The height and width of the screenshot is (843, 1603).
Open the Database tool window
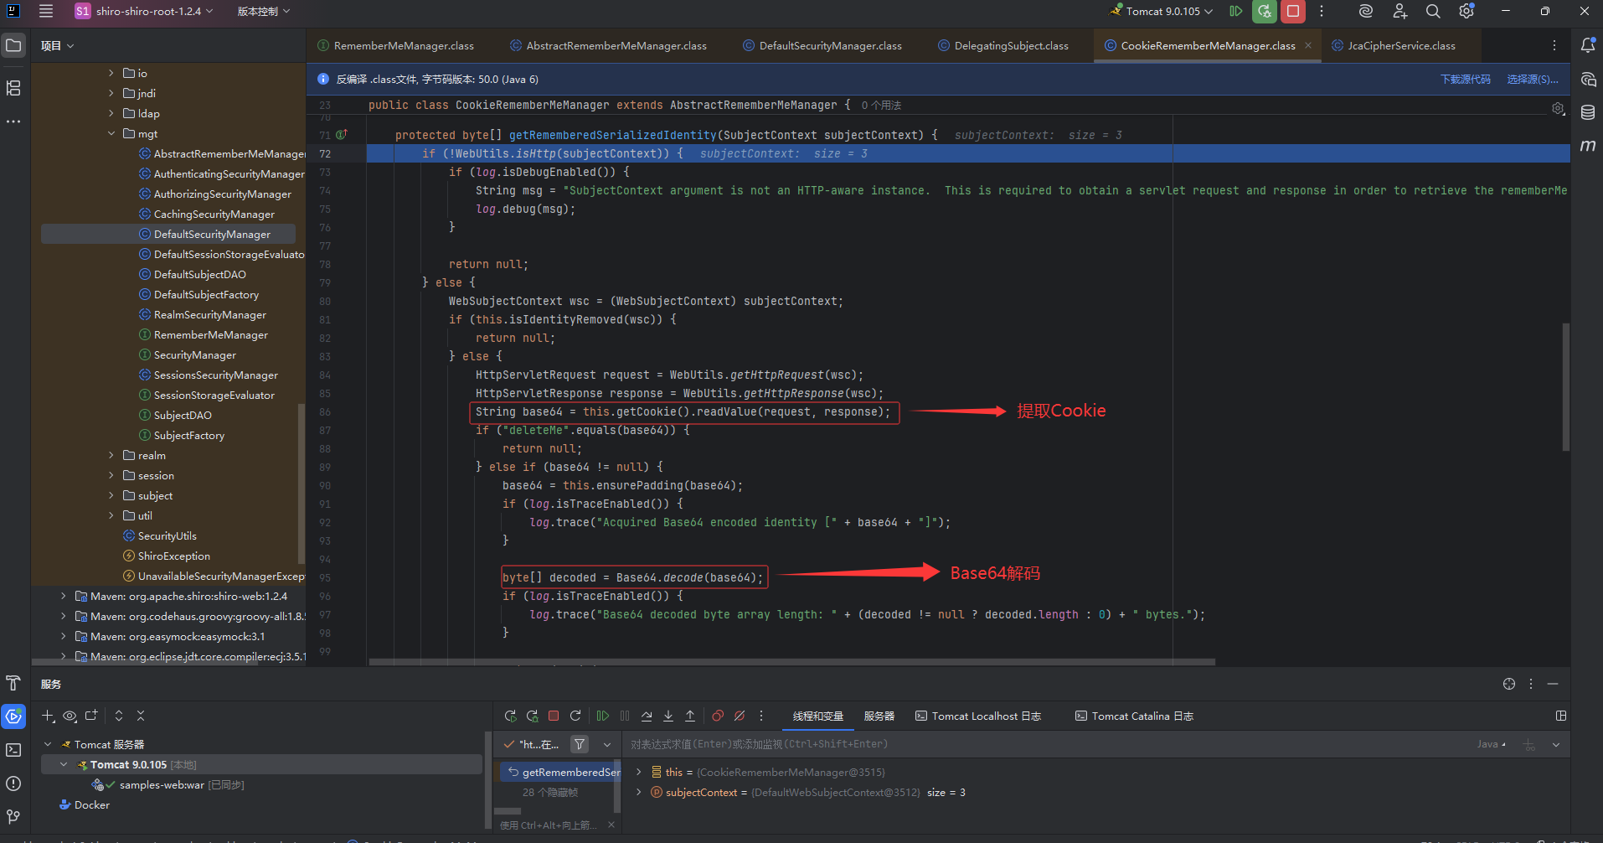tap(1587, 112)
